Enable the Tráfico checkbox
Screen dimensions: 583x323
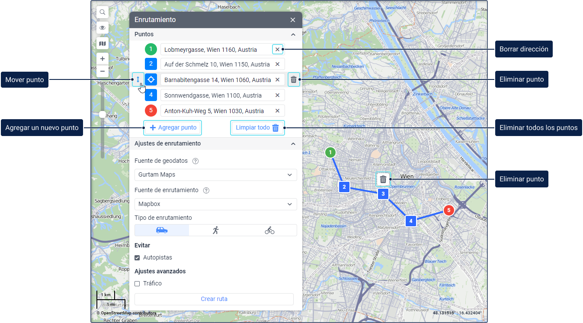click(x=138, y=284)
